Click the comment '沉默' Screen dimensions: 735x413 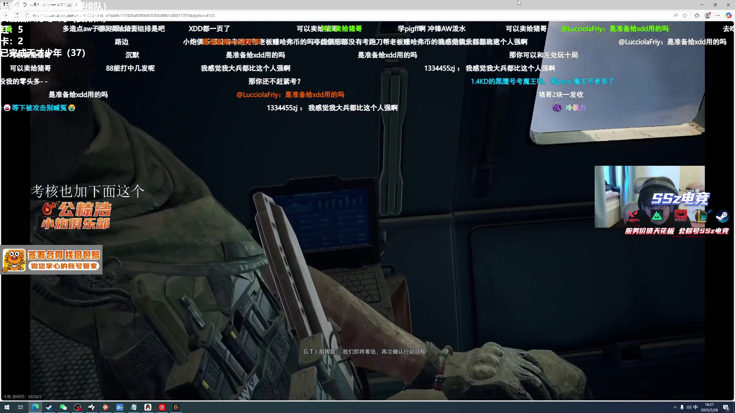[x=132, y=55]
